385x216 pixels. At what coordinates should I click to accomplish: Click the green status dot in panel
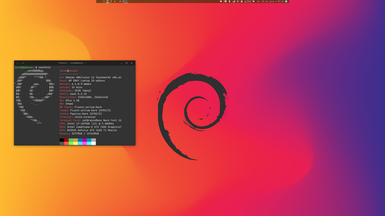(286, 1)
